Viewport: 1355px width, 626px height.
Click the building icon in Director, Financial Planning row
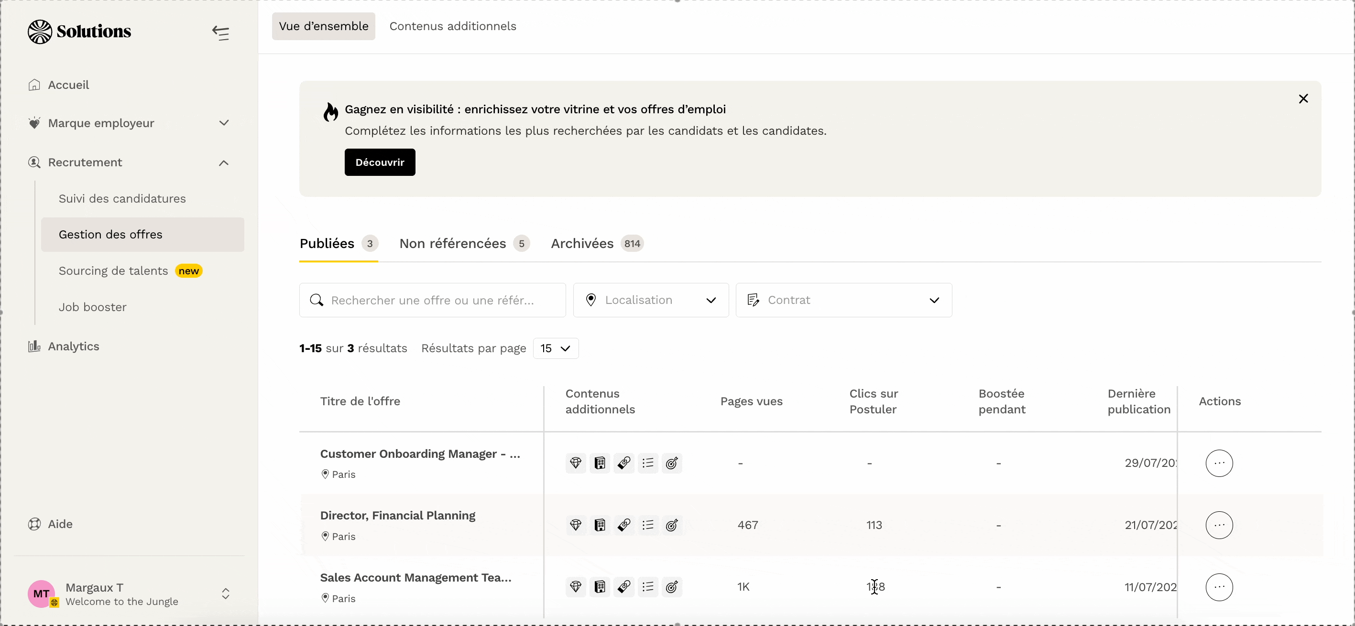coord(600,525)
